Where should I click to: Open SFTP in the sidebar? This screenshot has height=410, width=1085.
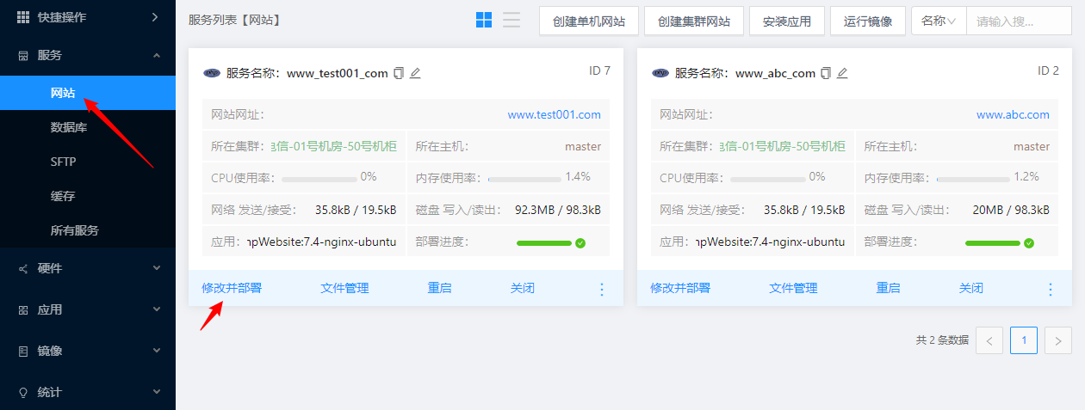point(64,162)
